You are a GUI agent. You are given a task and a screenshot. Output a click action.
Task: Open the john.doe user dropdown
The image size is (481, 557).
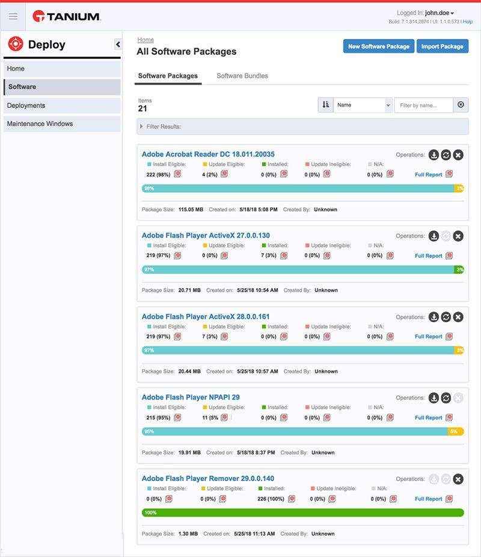[440, 13]
